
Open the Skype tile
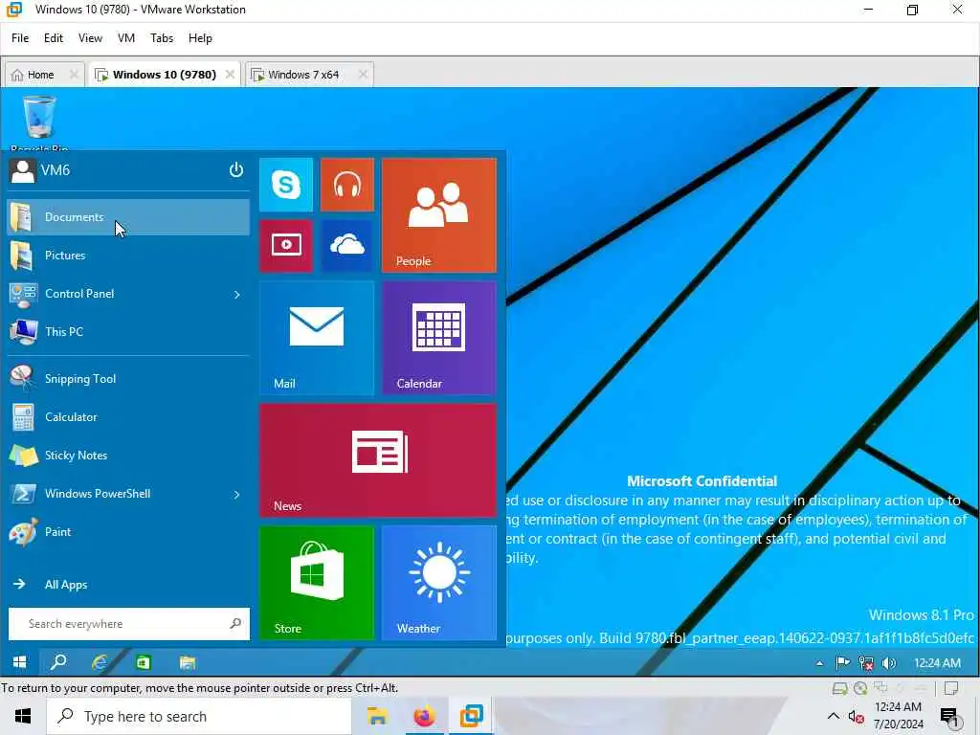[285, 185]
